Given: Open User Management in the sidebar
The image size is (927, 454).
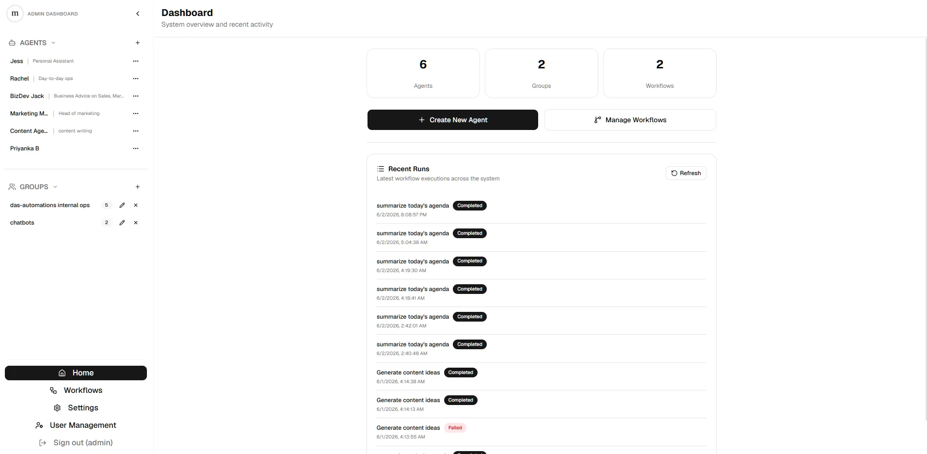Looking at the screenshot, I should coord(76,425).
